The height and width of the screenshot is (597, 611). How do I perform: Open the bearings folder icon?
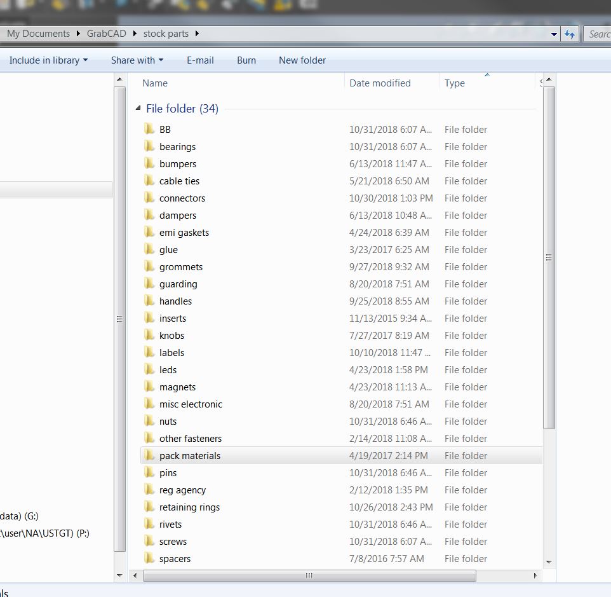(150, 146)
